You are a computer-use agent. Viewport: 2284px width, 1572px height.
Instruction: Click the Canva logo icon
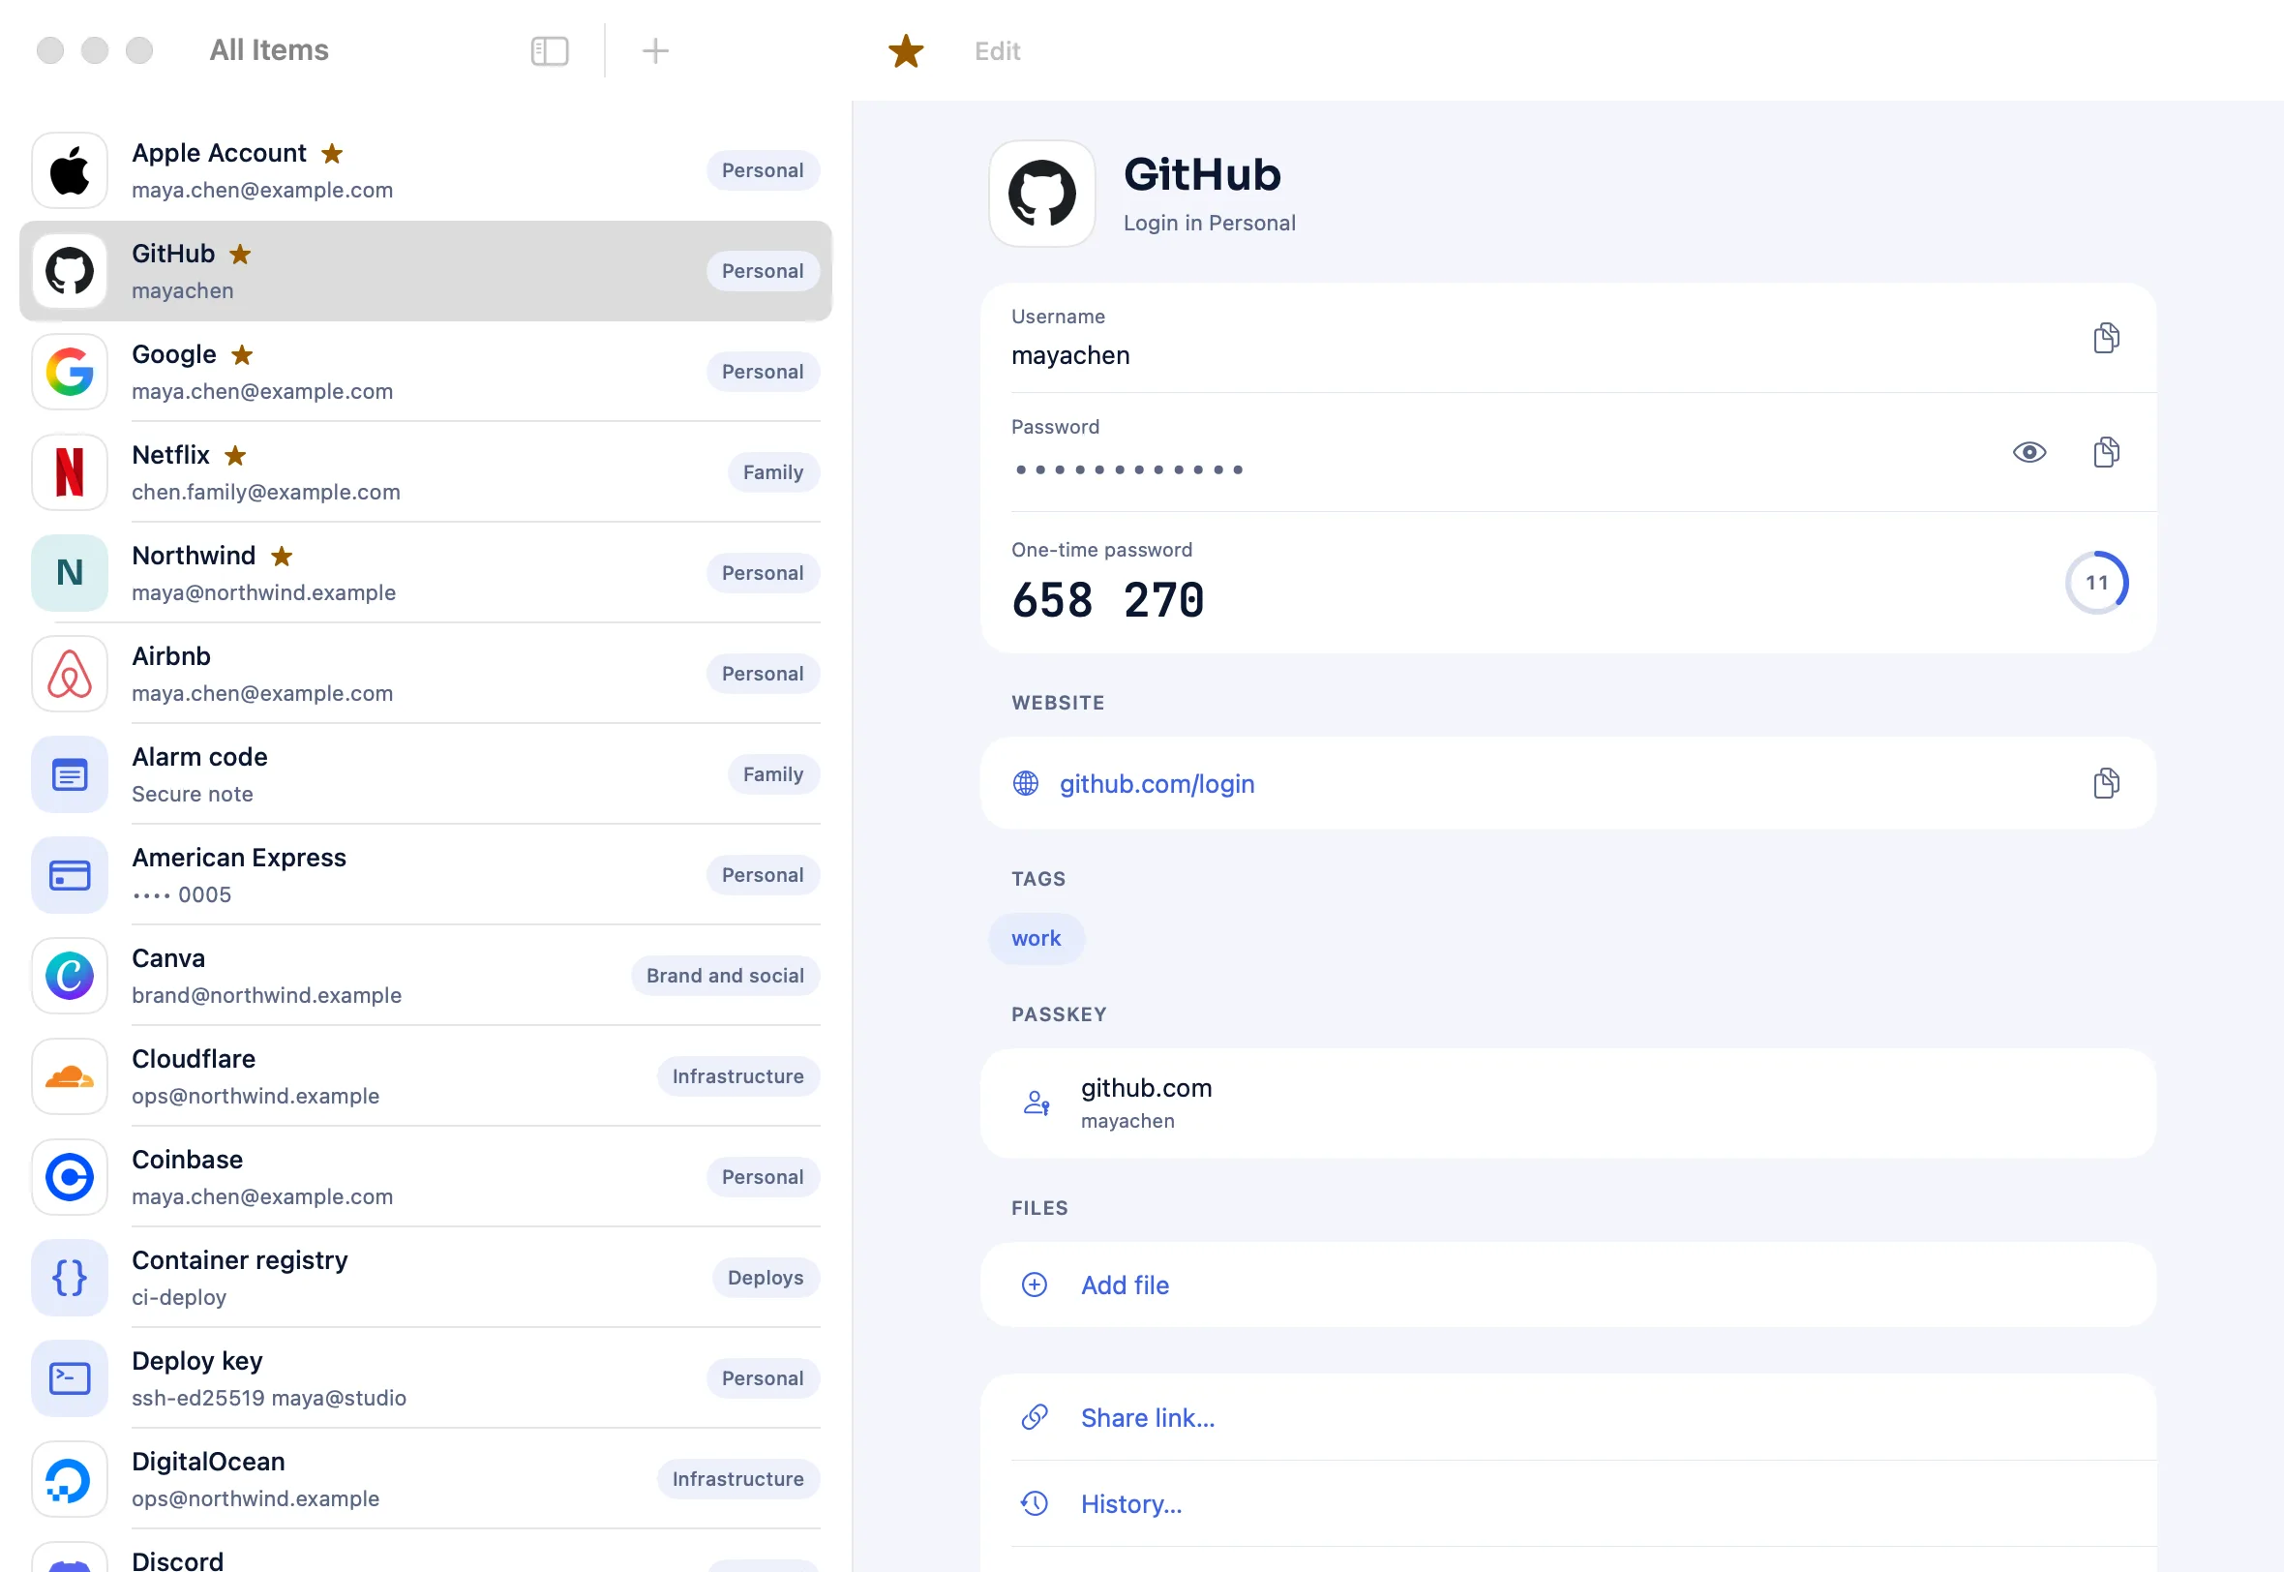(x=69, y=975)
